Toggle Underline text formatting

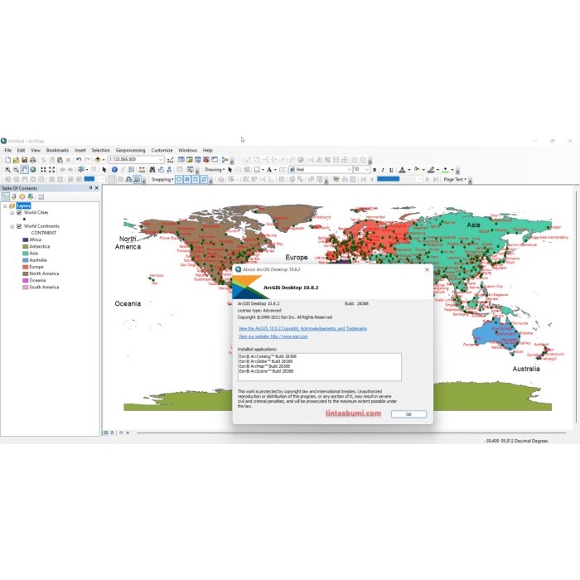391,170
